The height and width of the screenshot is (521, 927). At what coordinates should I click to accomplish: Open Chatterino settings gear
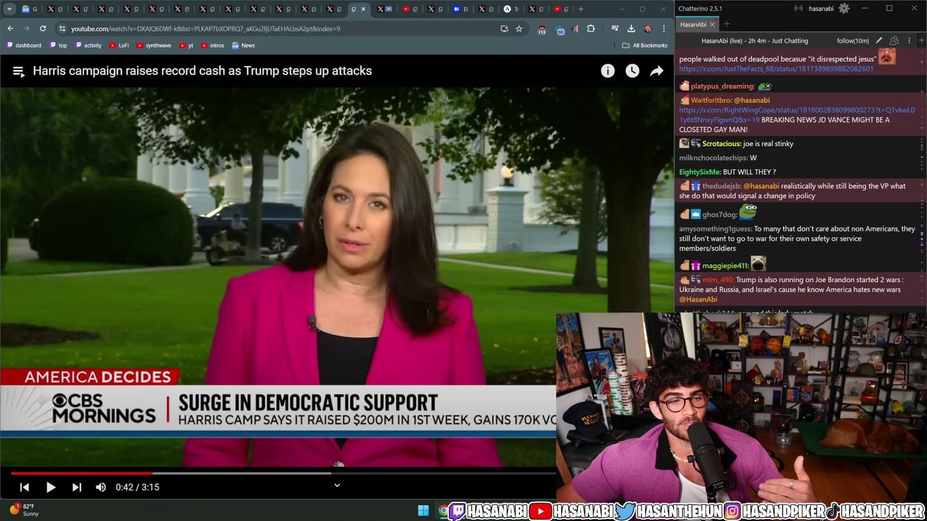click(x=844, y=8)
